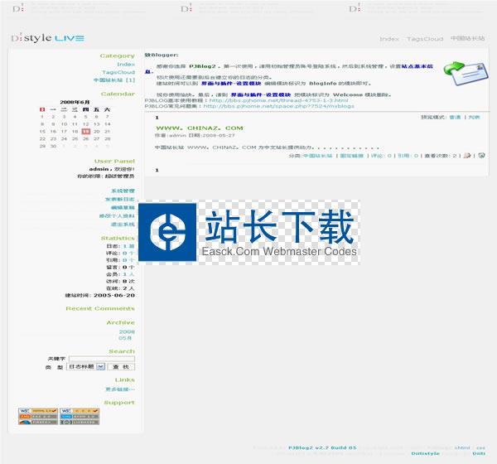Open Index in top navigation
Screen dimensions: 497x464
coord(388,39)
